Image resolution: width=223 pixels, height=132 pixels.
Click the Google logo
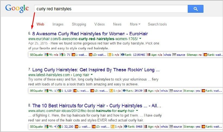point(17,8)
